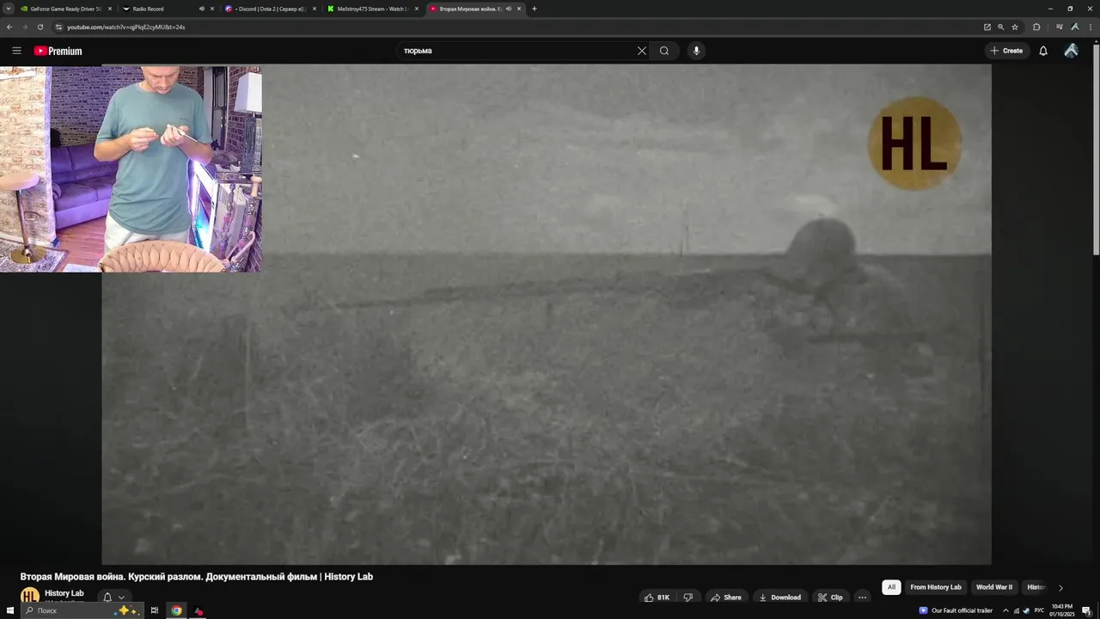Open the History Lab channel name link
This screenshot has width=1100, height=619.
(x=64, y=593)
